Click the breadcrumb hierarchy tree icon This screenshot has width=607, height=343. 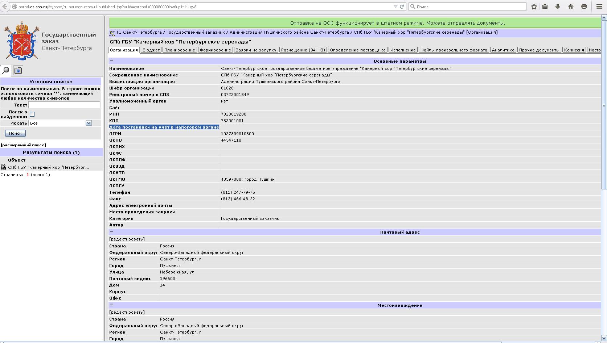(112, 33)
